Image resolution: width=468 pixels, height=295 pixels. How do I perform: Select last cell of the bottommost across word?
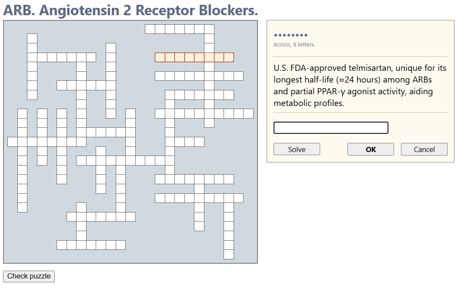click(x=121, y=245)
